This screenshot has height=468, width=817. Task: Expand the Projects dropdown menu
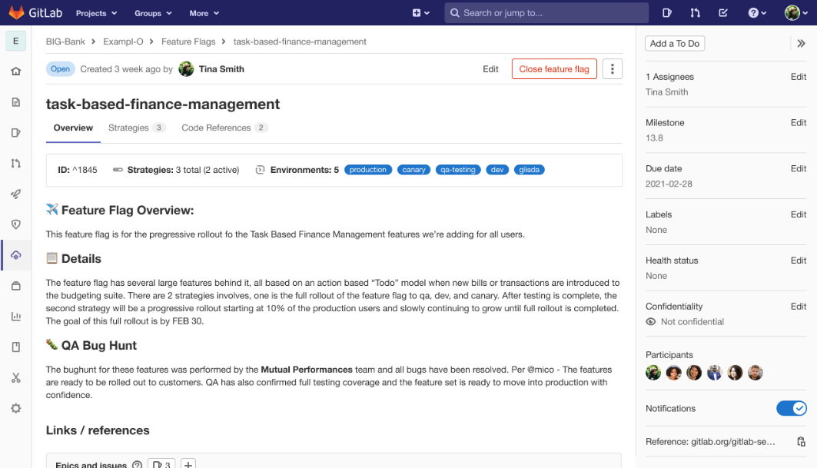pos(96,13)
